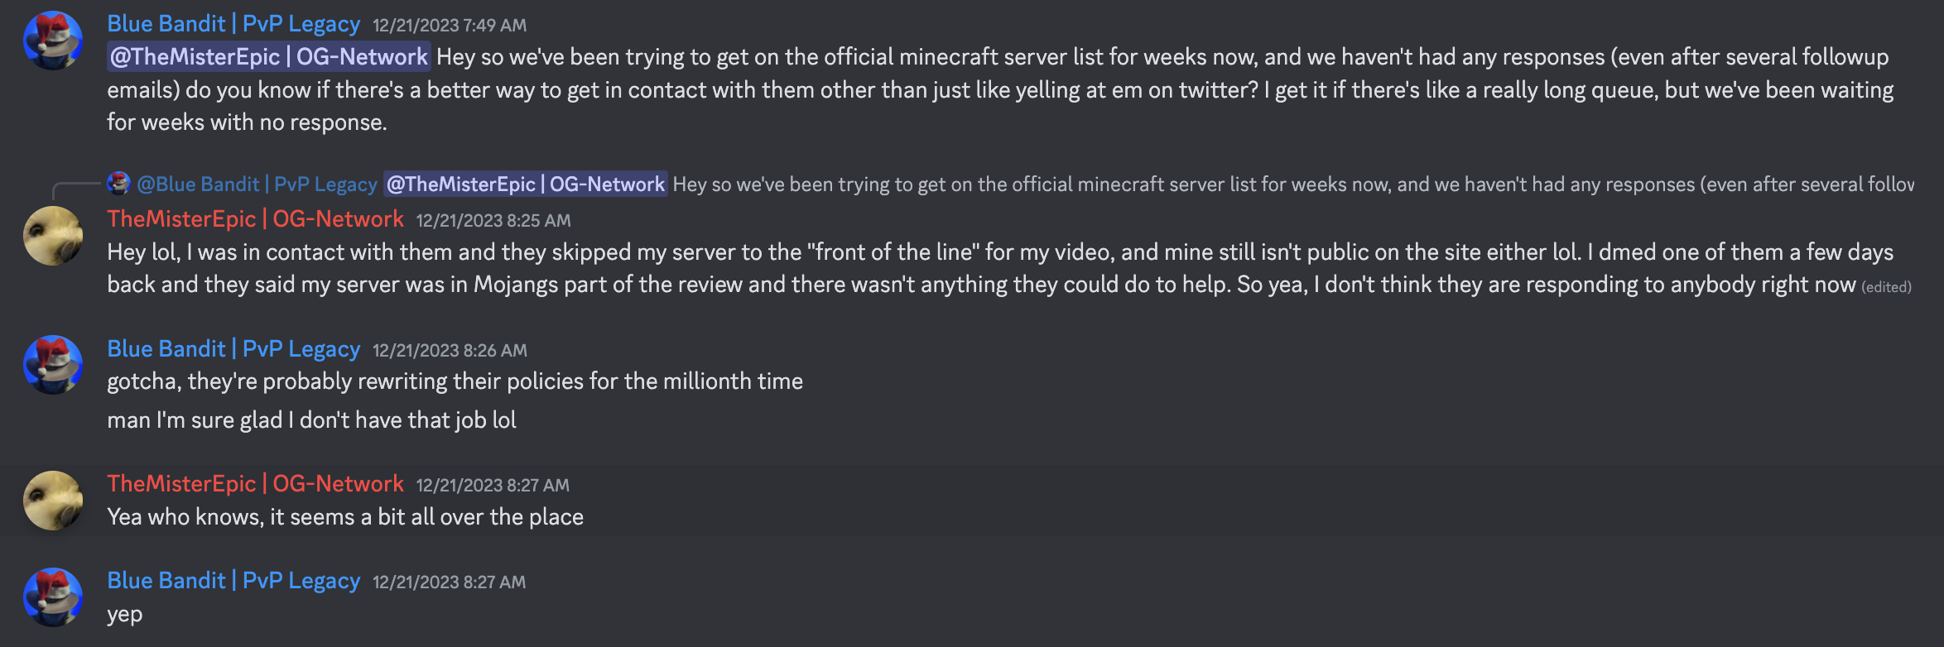Image resolution: width=1944 pixels, height=647 pixels.
Task: Click the @TheMisterEpic | OG-Network mention pill
Action: tap(267, 57)
